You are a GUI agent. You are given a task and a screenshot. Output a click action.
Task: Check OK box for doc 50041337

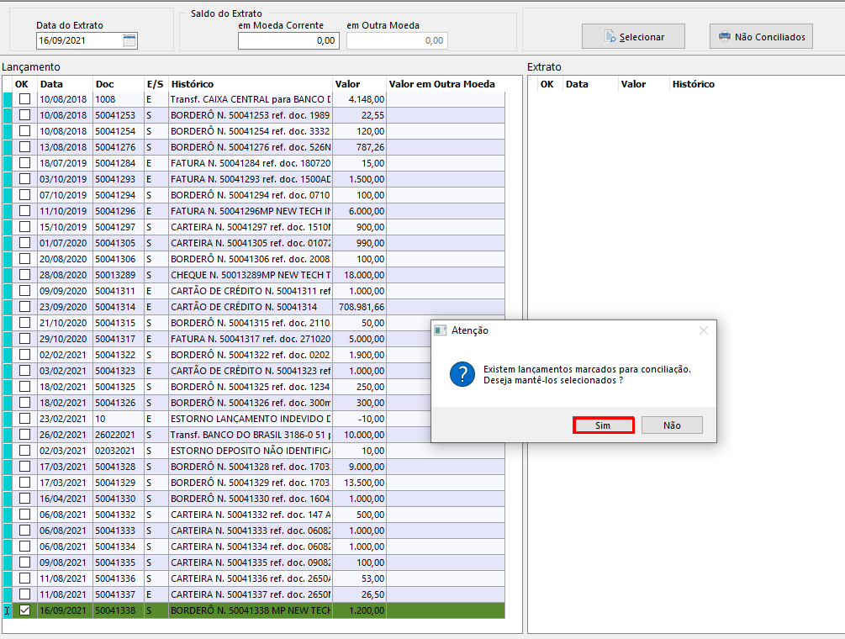click(24, 594)
